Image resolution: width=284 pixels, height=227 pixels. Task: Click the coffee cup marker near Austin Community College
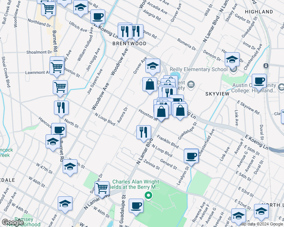(259, 81)
